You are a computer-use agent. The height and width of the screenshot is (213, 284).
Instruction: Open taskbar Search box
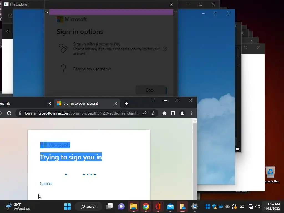[x=88, y=206]
